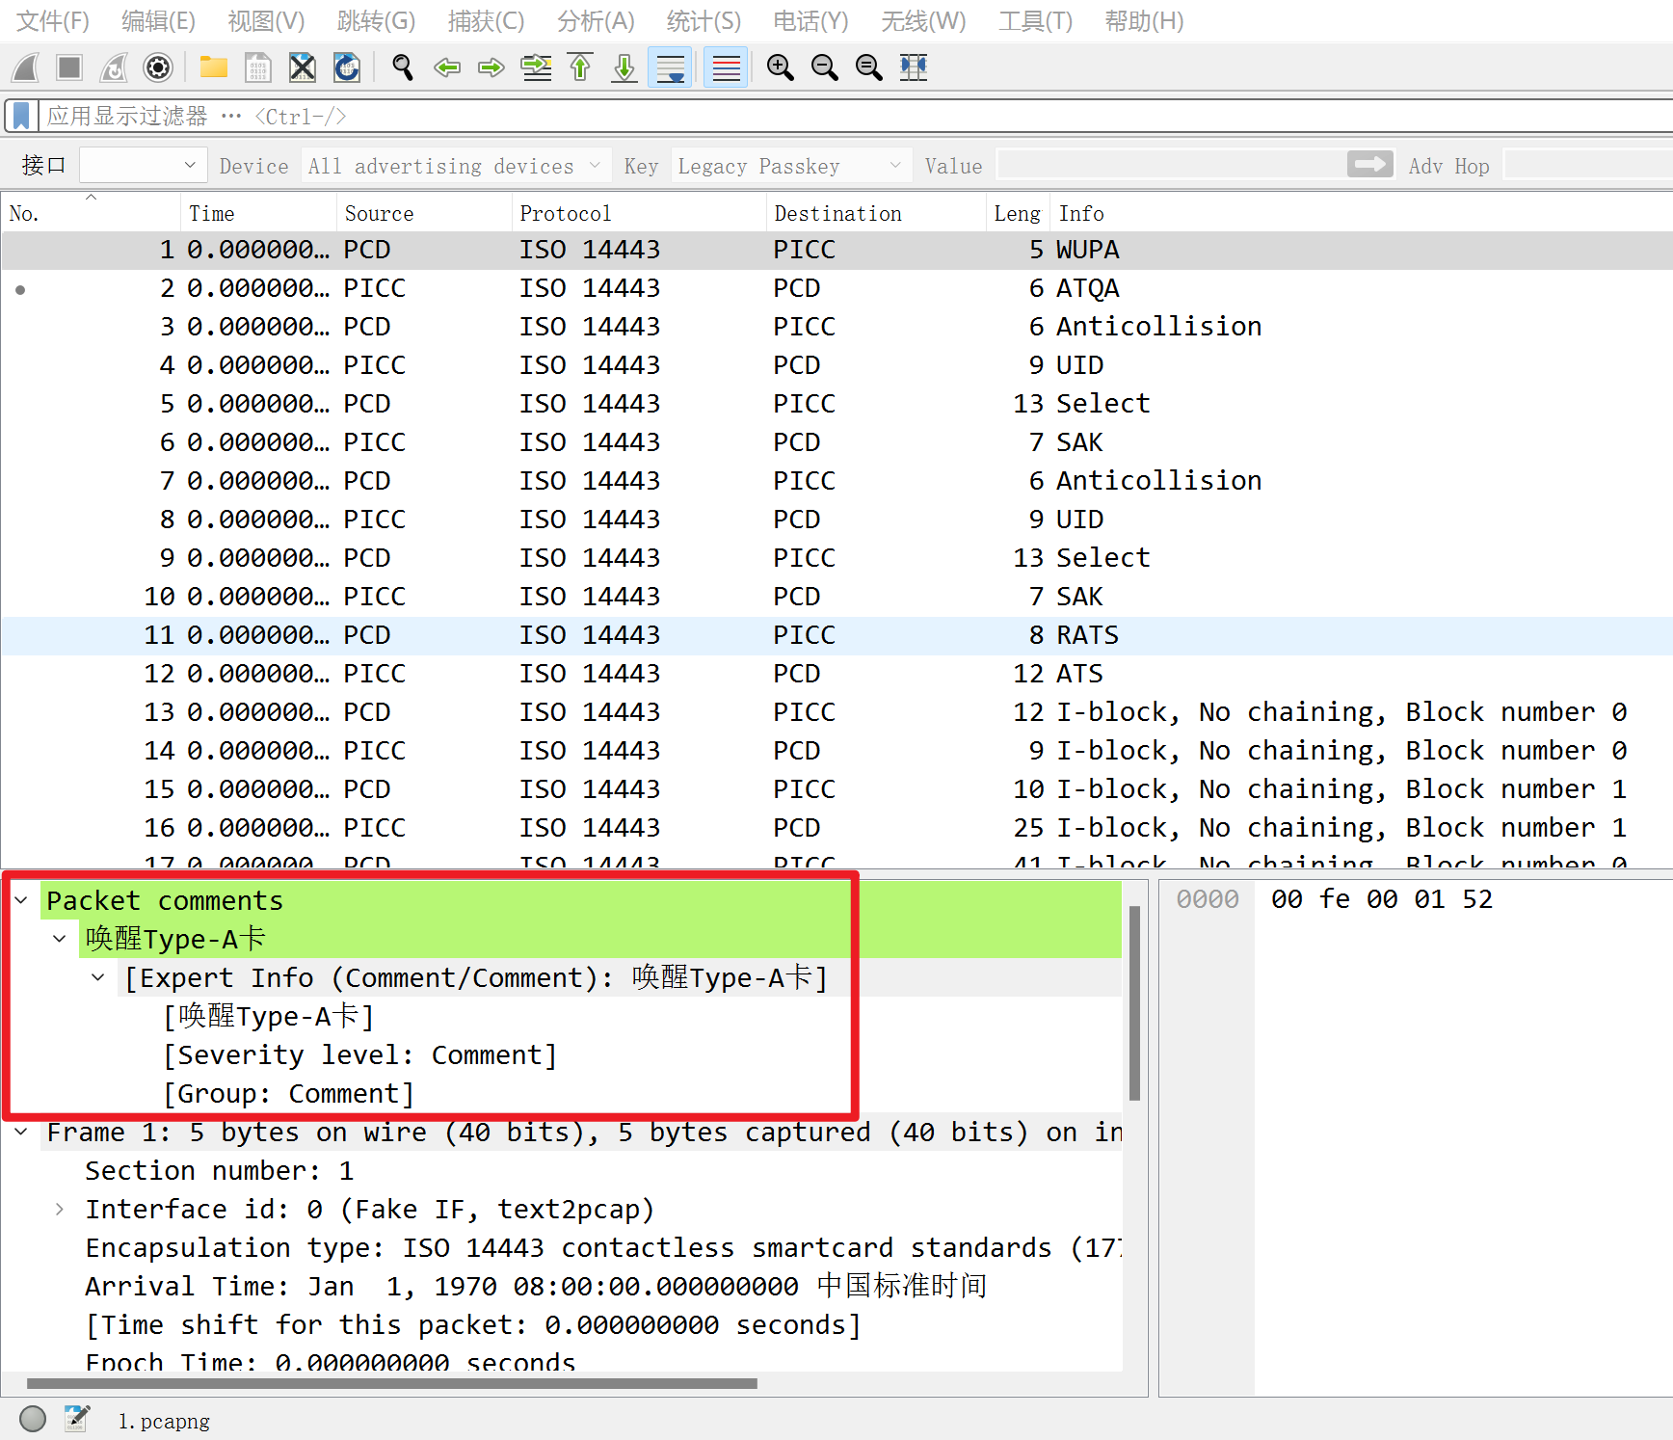The width and height of the screenshot is (1673, 1440).
Task: Find a packet magnifier icon
Action: coord(403,67)
